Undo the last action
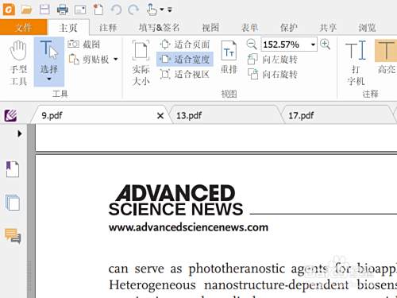The height and width of the screenshot is (298, 397). coord(116,10)
